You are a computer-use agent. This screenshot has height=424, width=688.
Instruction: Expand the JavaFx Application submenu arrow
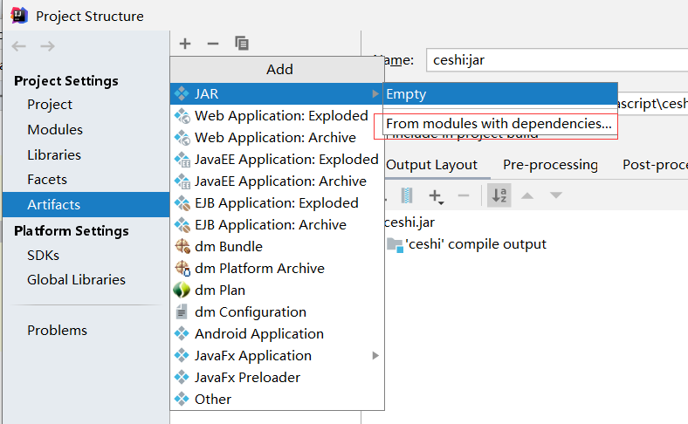coord(375,356)
